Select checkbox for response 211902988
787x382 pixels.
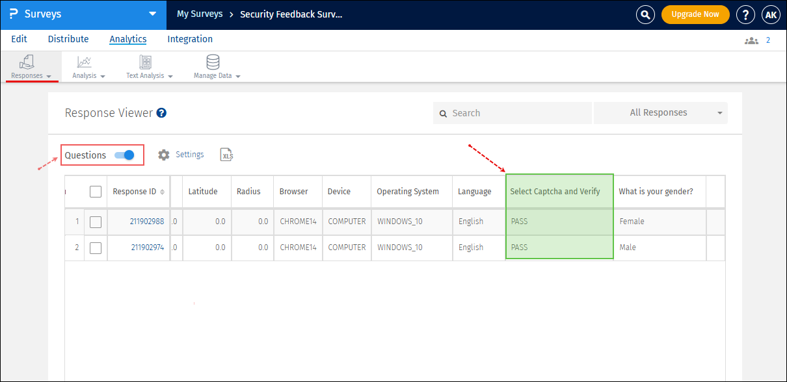tap(96, 222)
